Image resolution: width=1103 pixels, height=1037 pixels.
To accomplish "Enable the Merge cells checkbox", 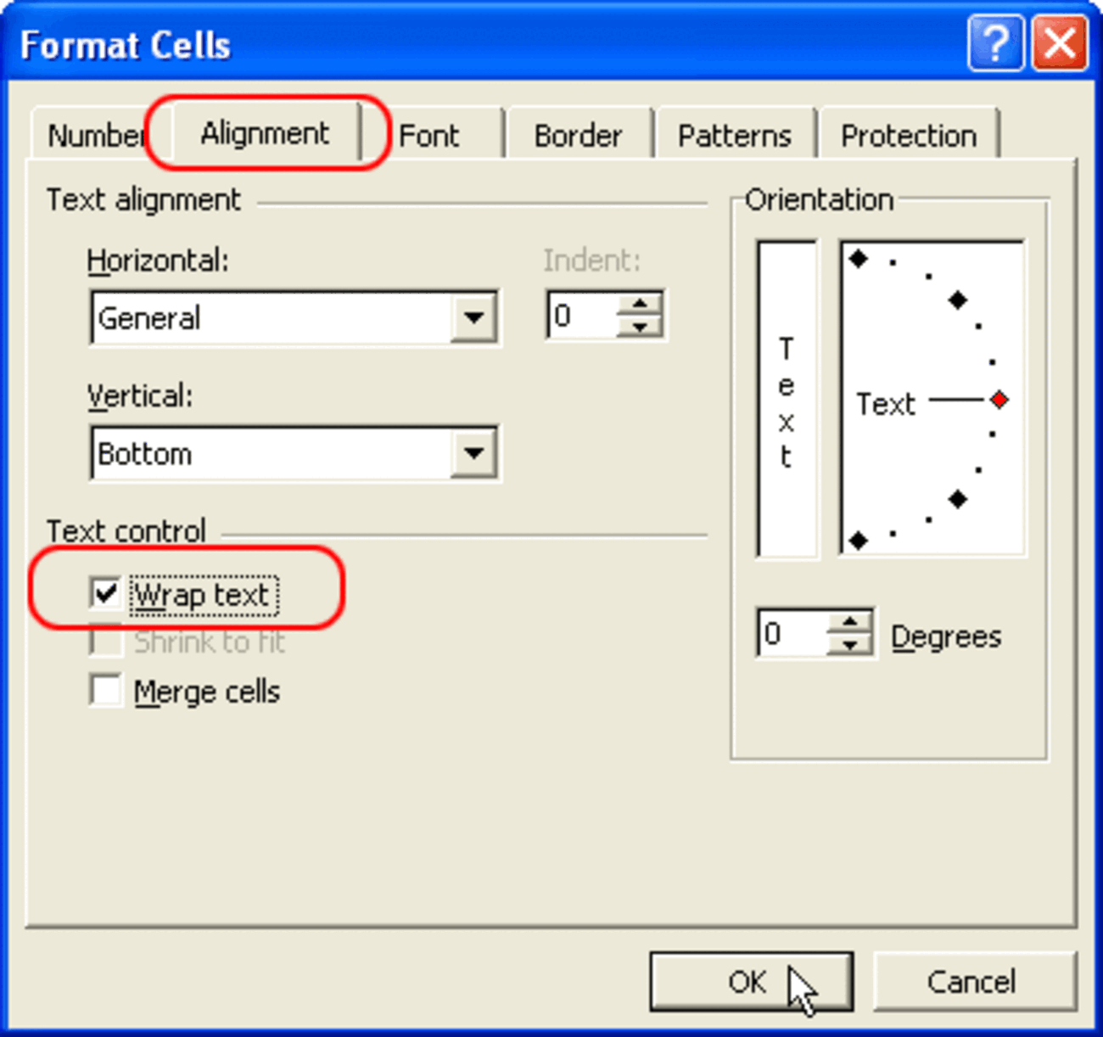I will 106,691.
